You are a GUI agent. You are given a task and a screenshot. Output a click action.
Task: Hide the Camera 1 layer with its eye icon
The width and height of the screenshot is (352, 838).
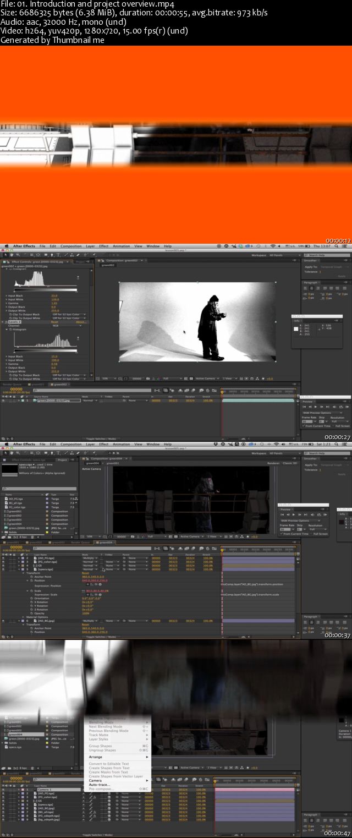pos(3,790)
